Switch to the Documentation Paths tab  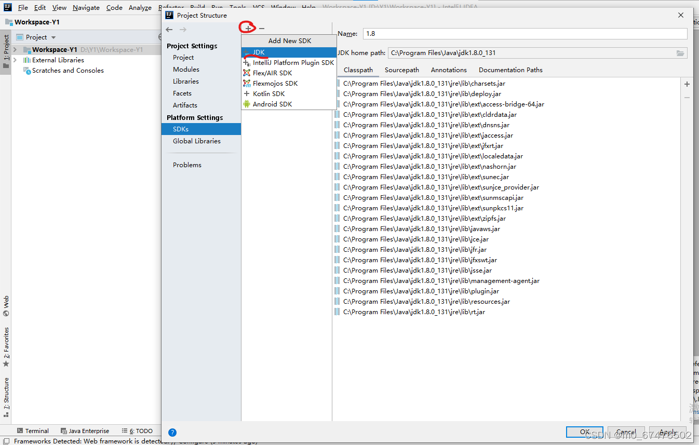tap(510, 70)
